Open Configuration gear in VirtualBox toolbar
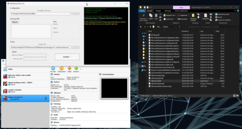Image resolution: width=242 pixels, height=129 pixels. click(x=61, y=68)
